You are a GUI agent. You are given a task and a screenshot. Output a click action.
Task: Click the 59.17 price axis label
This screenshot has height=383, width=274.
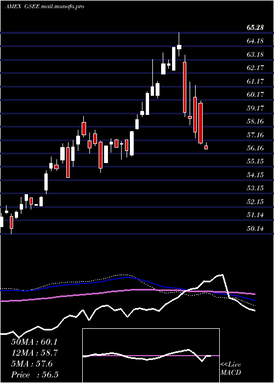pyautogui.click(x=255, y=108)
